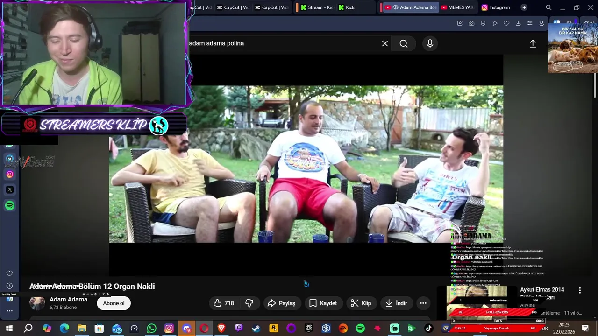Screen dimensions: 598x336
Task: Open TikTok from the taskbar
Action: tap(428, 329)
